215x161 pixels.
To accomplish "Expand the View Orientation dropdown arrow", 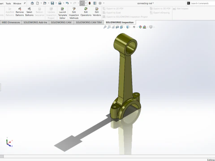I will 125,27.
